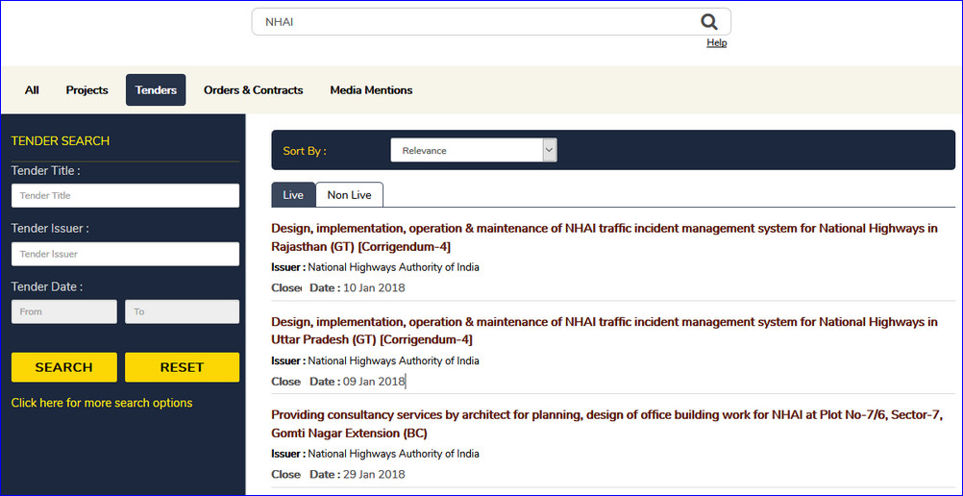Screen dimensions: 963x496
Task: Select the Live tenders tab
Action: 293,195
